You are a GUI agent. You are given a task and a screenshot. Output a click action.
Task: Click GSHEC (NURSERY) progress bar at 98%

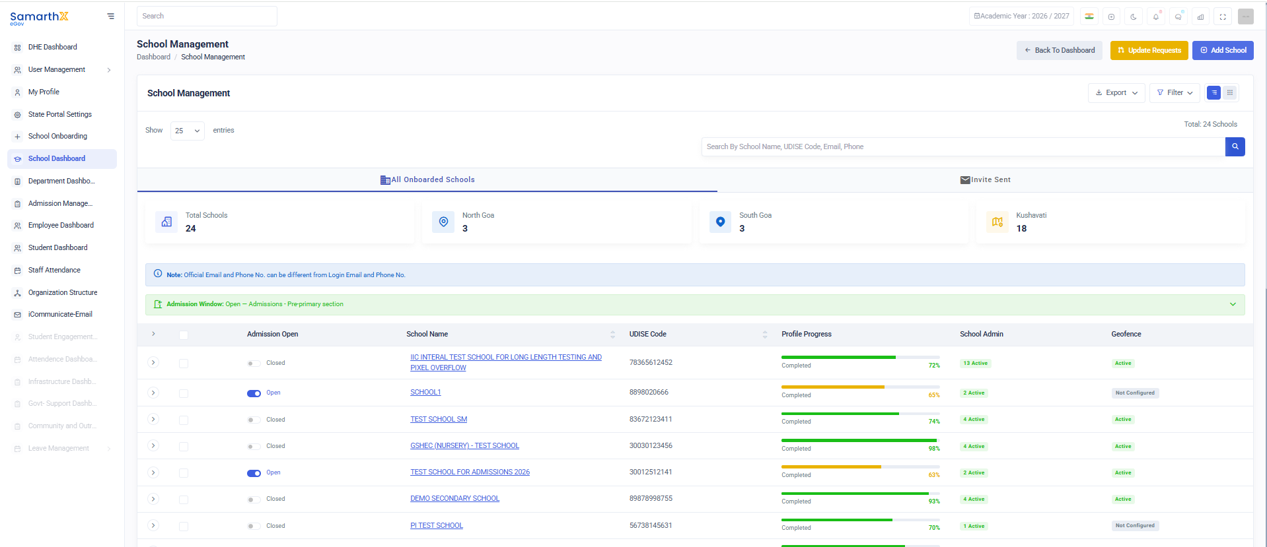point(860,441)
